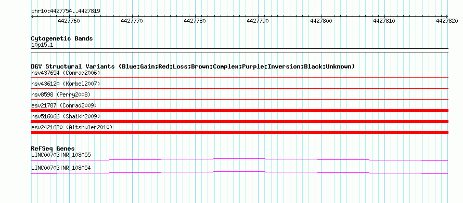Click the magenta line of LINC00703|NR_108054
Image resolution: width=463 pixels, height=203 pixels.
(239, 172)
